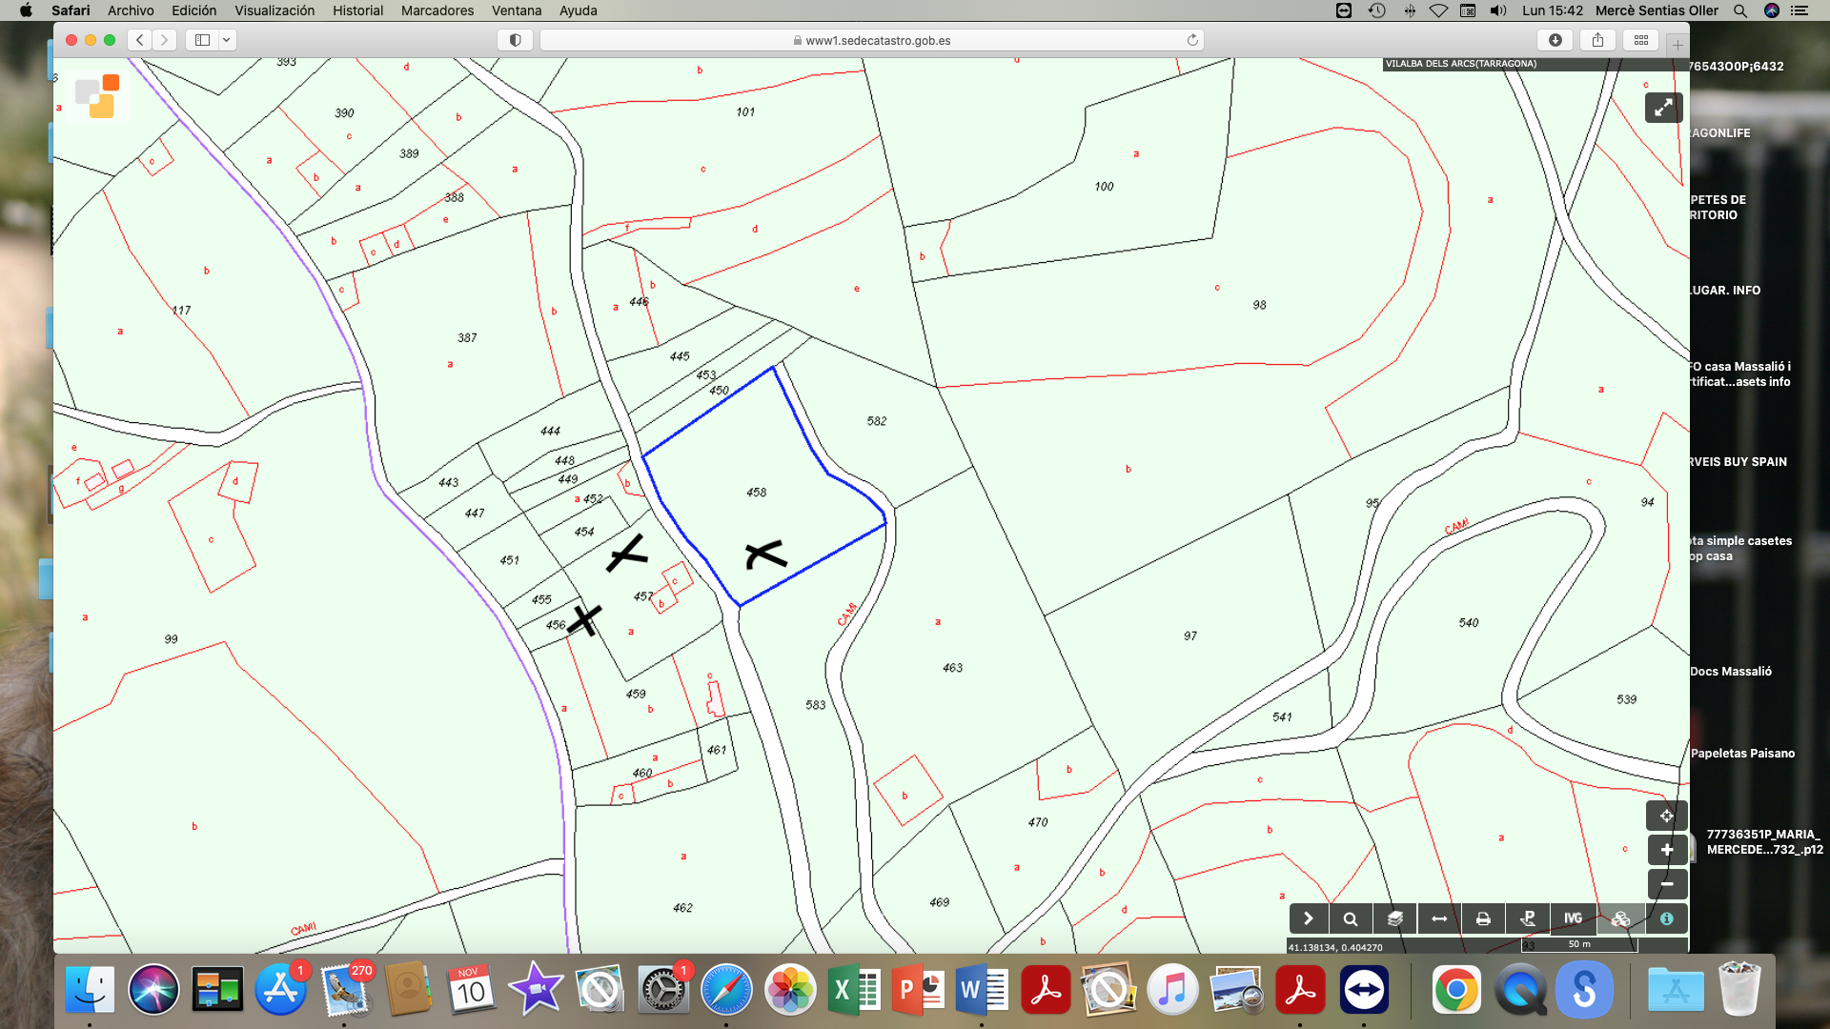Zoom in on the map
The width and height of the screenshot is (1830, 1029).
coord(1666,850)
